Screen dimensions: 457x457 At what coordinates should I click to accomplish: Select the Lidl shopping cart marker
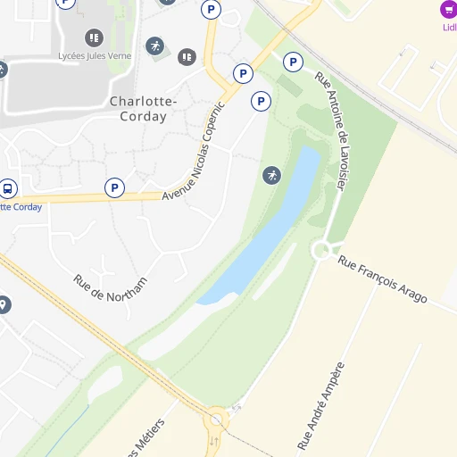click(449, 9)
